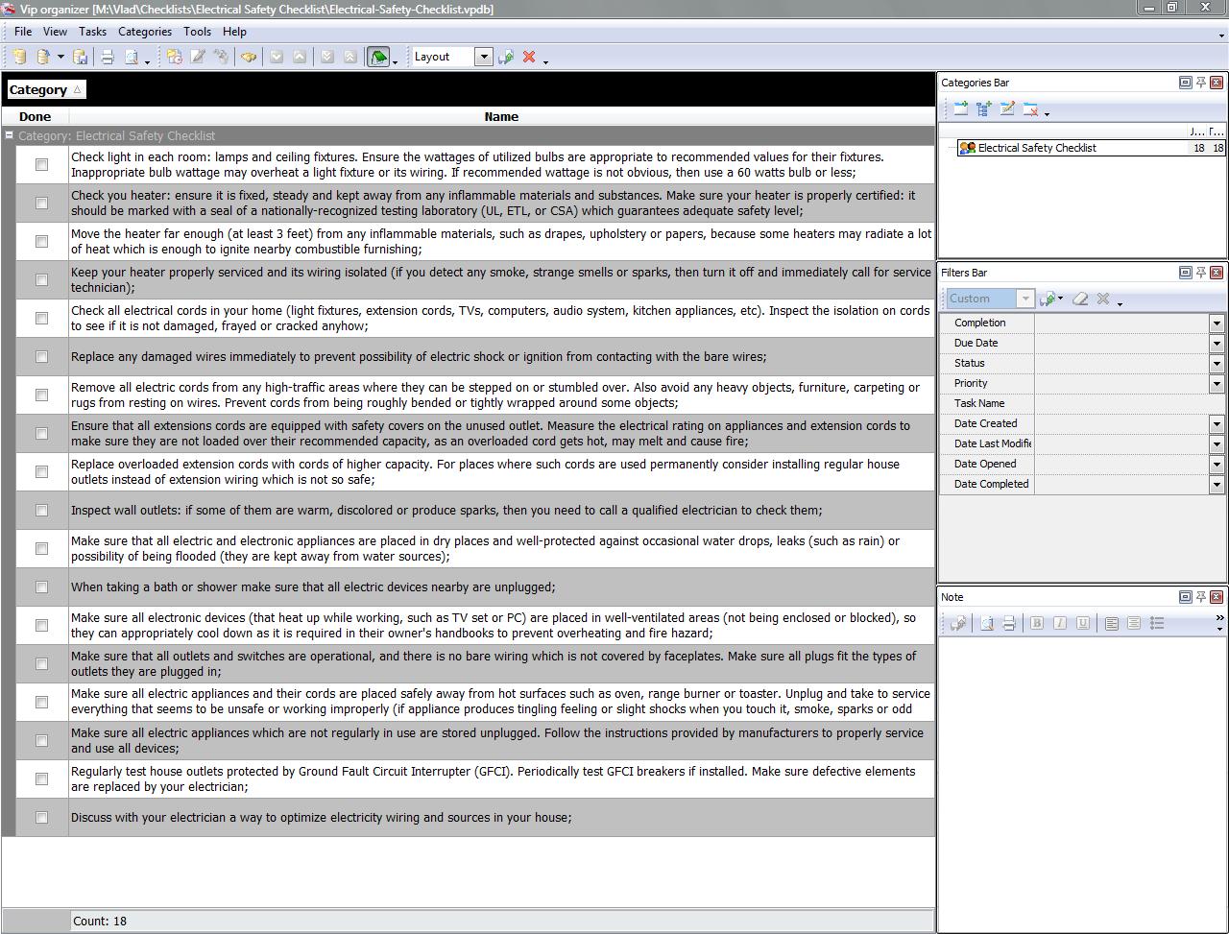Viewport: 1229px width, 934px height.
Task: Mark 'Replace any damaged wires' task as done
Action: pos(41,357)
